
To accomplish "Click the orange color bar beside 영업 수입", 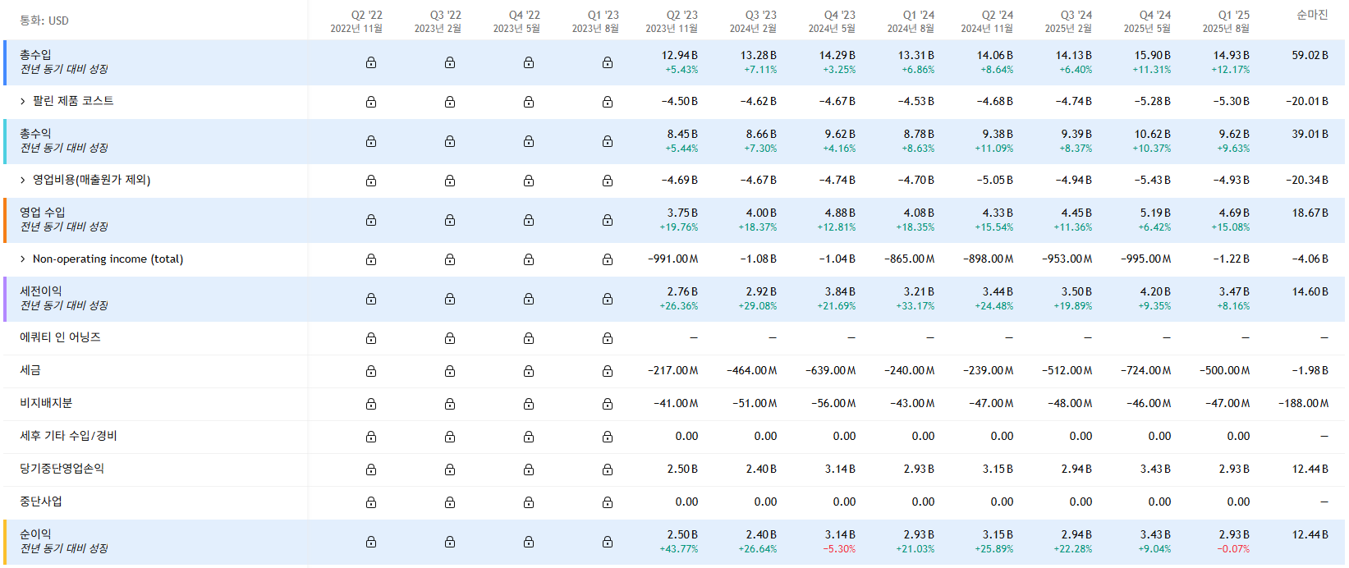I will [x=5, y=220].
